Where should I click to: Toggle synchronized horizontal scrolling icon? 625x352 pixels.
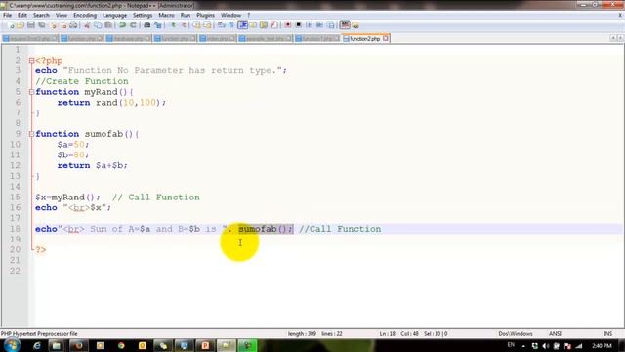pyautogui.click(x=207, y=25)
